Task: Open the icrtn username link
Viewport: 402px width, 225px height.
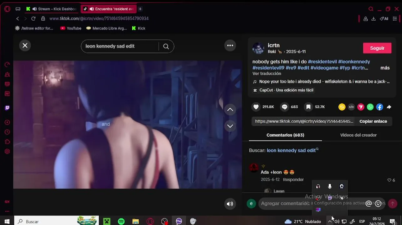Action: pyautogui.click(x=274, y=45)
